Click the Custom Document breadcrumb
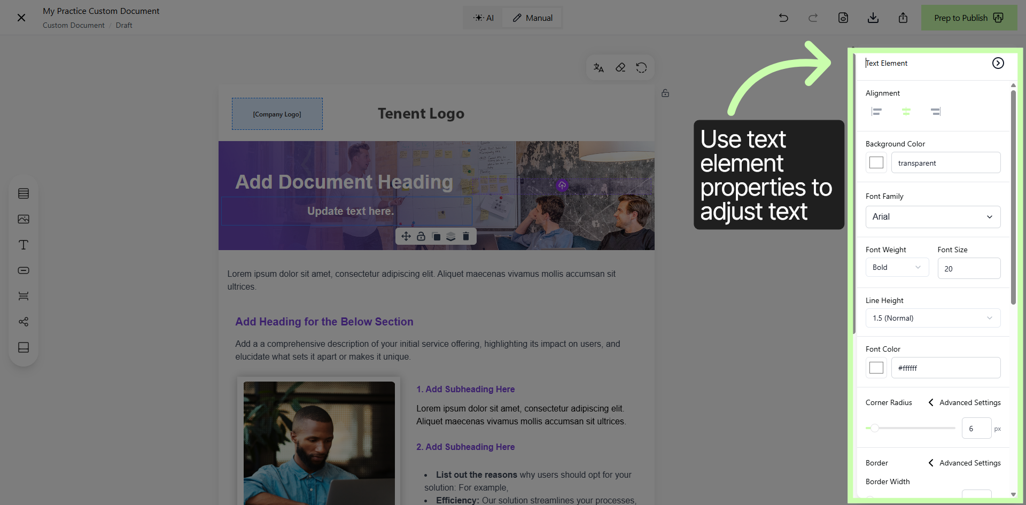 click(74, 25)
